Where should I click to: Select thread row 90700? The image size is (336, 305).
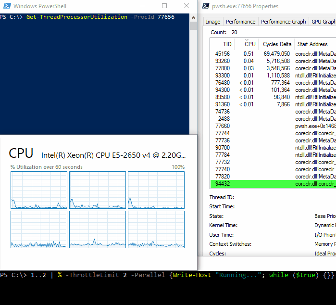(273, 148)
